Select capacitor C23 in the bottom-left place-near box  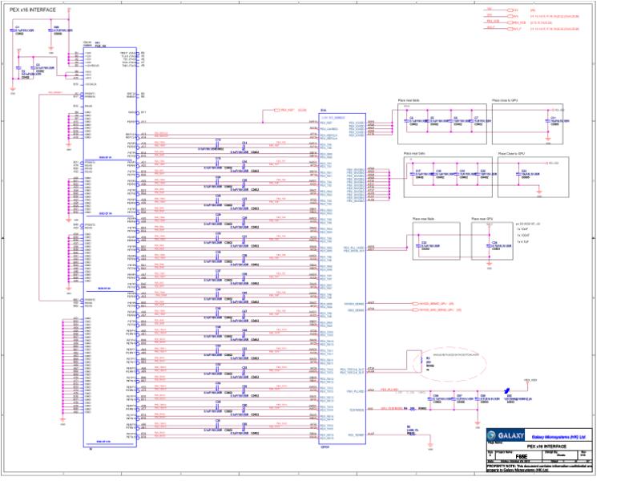(419, 246)
